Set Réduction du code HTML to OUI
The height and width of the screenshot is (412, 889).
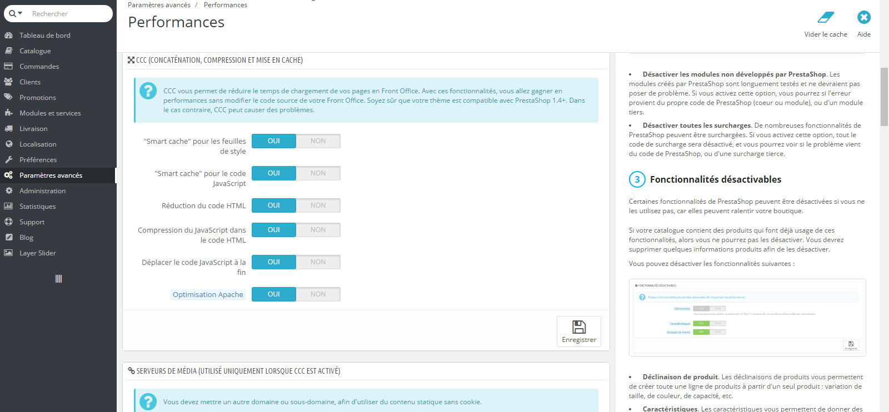274,205
